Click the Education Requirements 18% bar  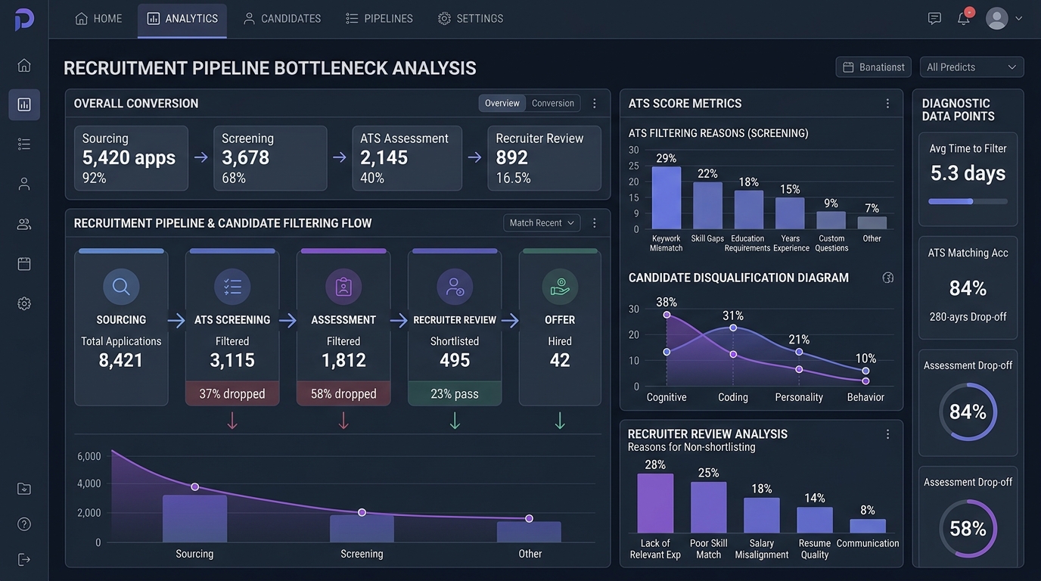coord(749,210)
